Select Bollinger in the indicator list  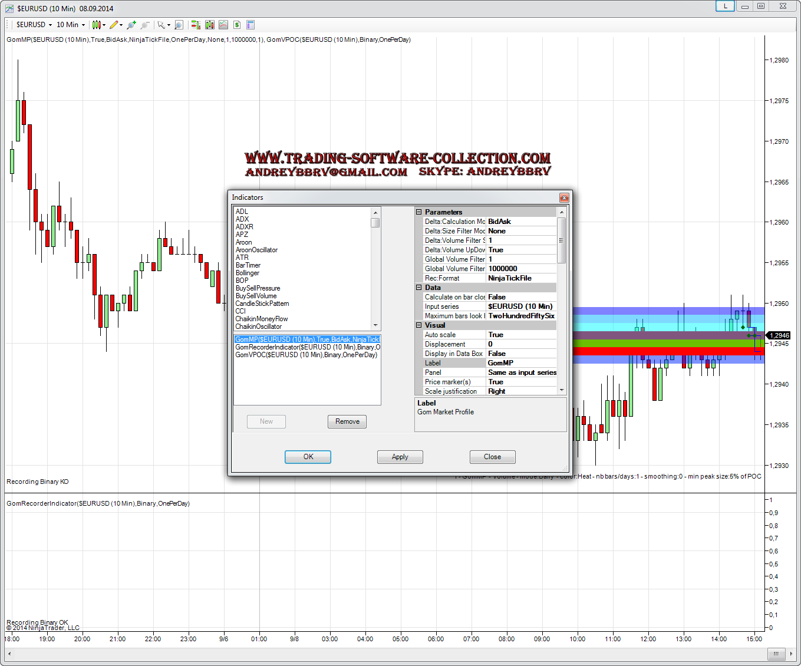point(248,273)
